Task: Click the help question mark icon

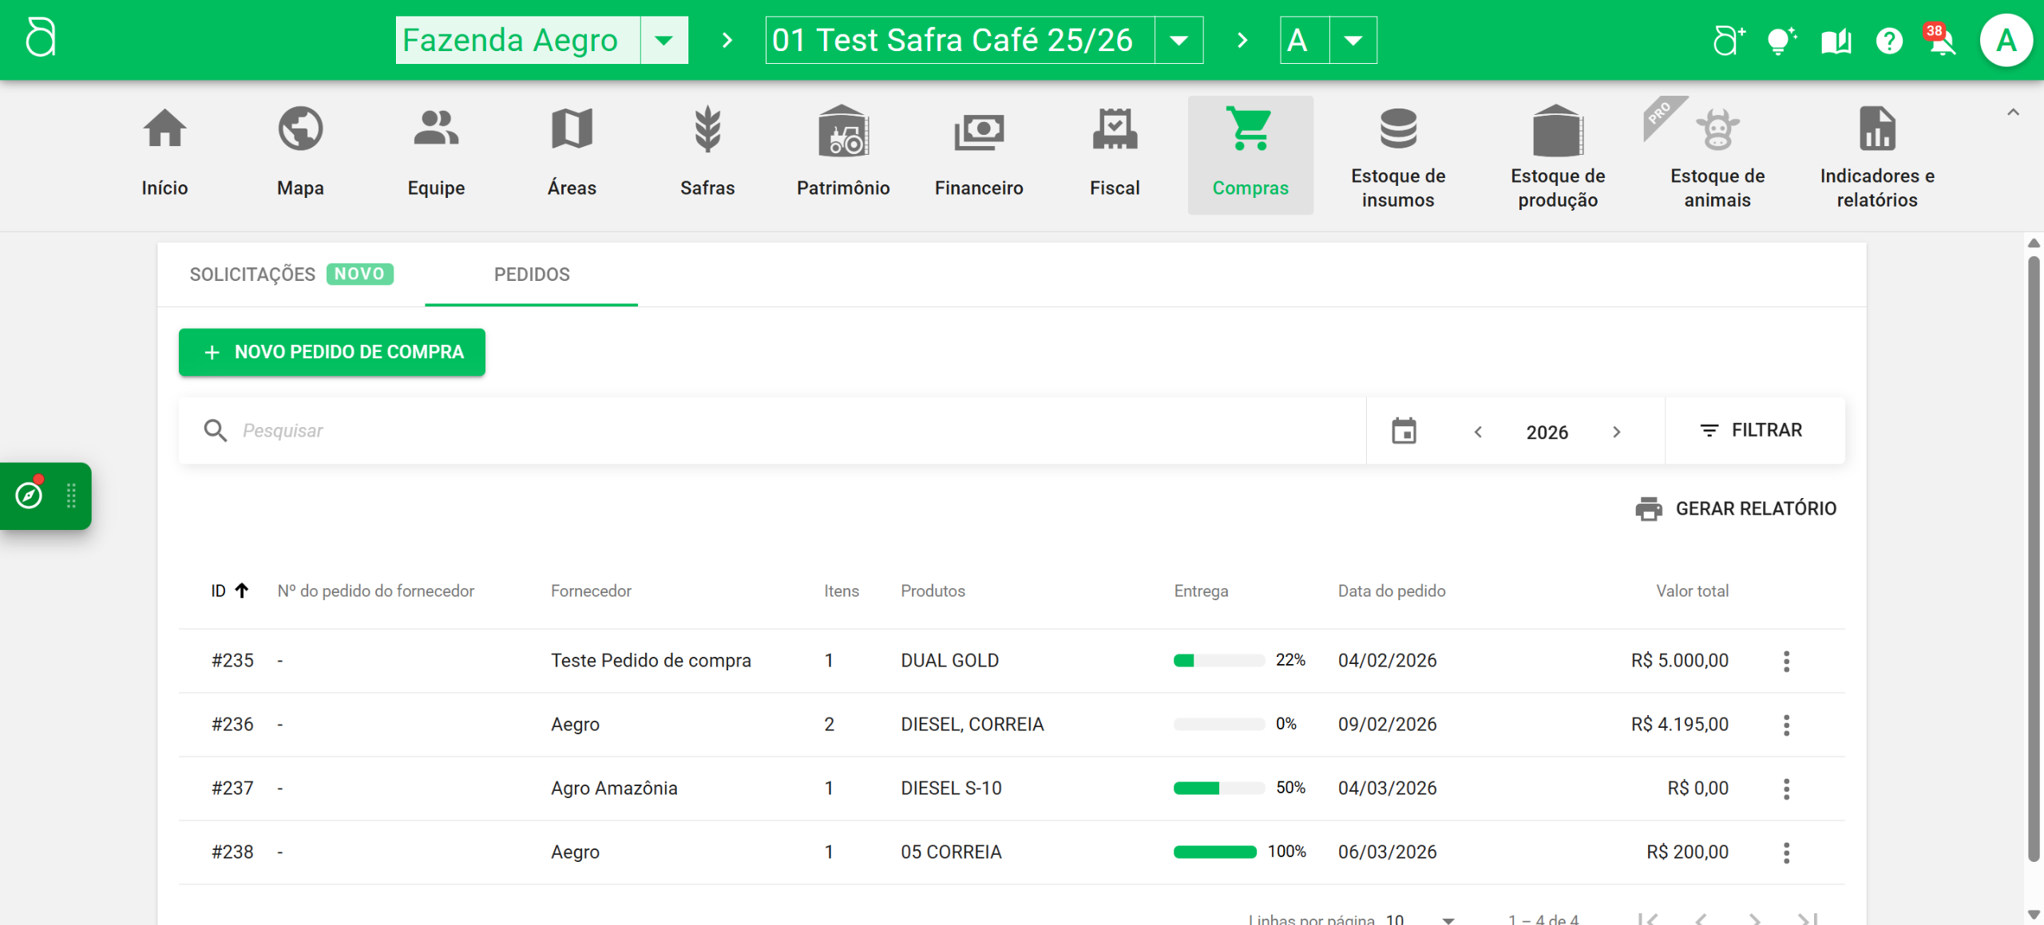Action: point(1888,40)
